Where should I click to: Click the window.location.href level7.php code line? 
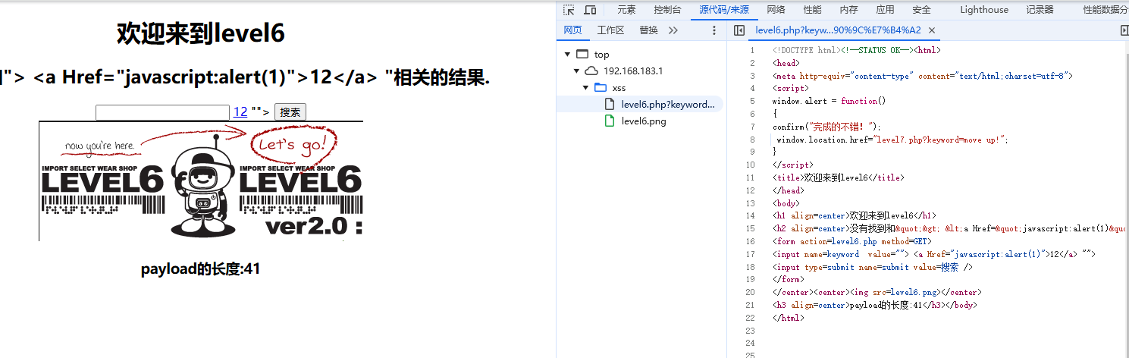tap(892, 140)
